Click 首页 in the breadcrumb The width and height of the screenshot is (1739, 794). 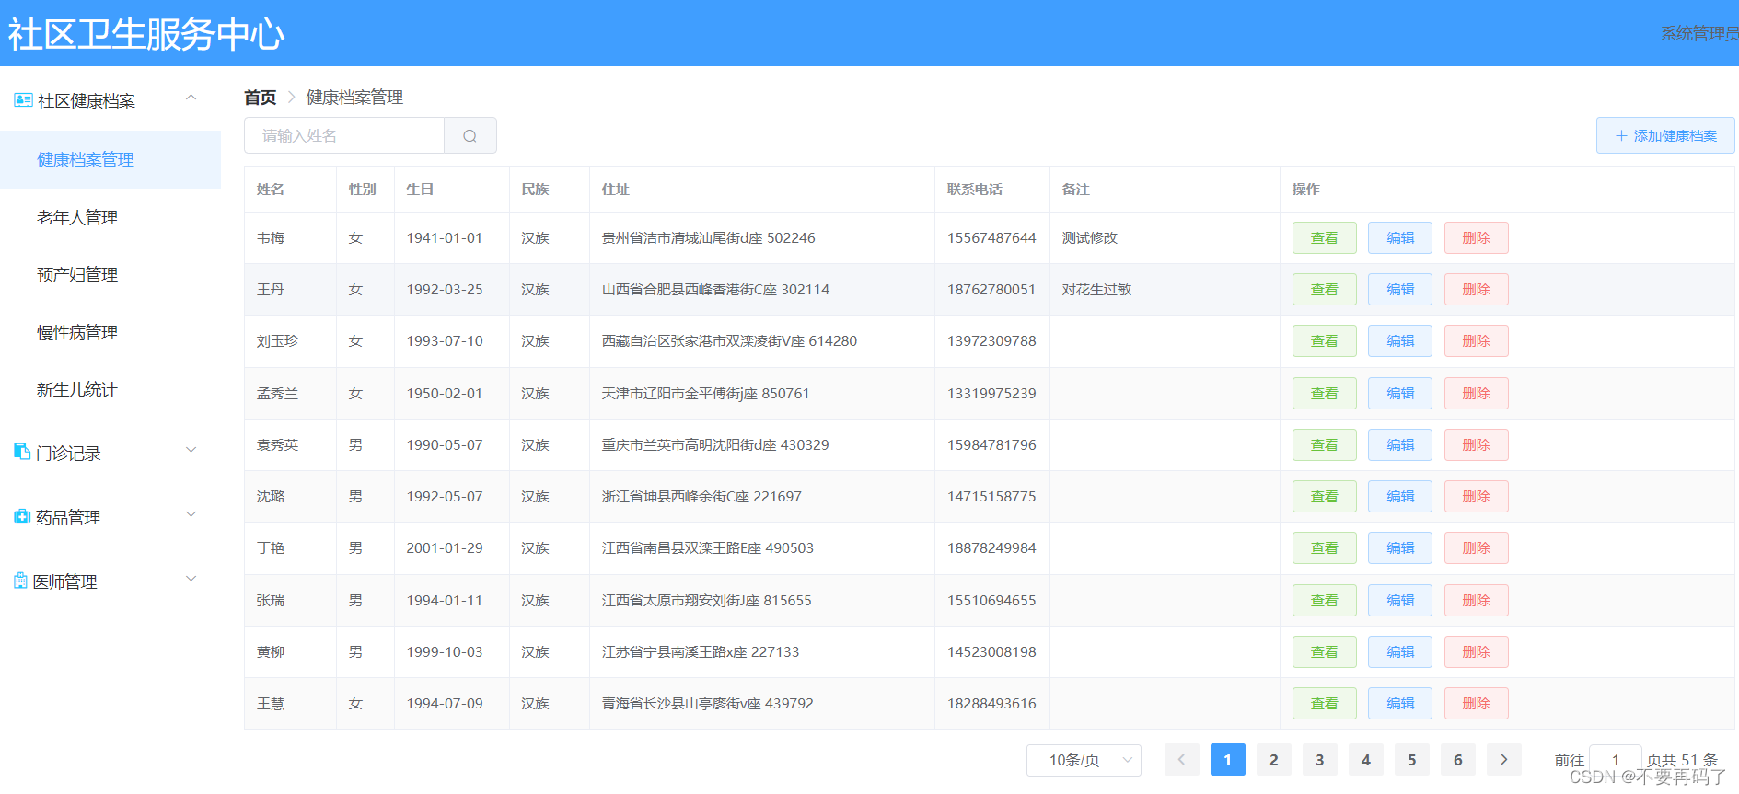click(260, 98)
